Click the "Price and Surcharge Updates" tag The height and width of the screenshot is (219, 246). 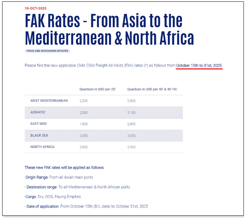tap(47, 51)
